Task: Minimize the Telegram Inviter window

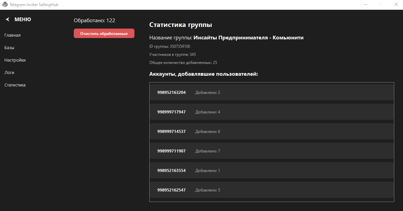Action: pyautogui.click(x=366, y=5)
